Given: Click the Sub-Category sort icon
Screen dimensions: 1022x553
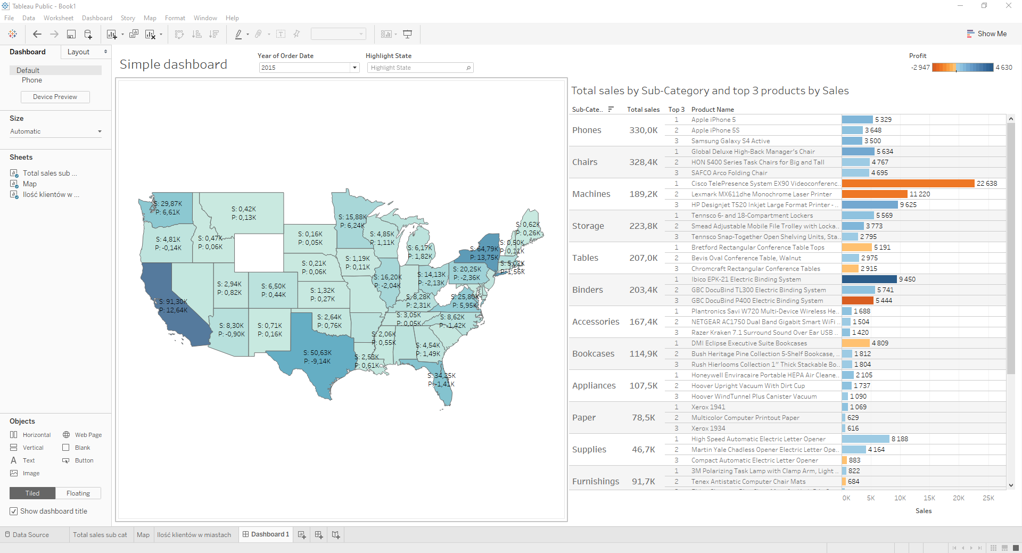Looking at the screenshot, I should 611,109.
